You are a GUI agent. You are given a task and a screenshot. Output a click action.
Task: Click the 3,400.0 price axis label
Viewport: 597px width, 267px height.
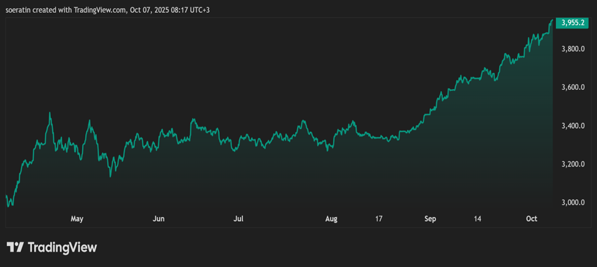(573, 126)
